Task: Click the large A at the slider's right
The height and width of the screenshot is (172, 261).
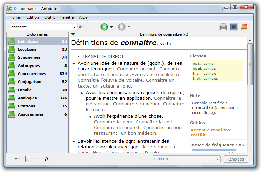Action: tap(46, 159)
